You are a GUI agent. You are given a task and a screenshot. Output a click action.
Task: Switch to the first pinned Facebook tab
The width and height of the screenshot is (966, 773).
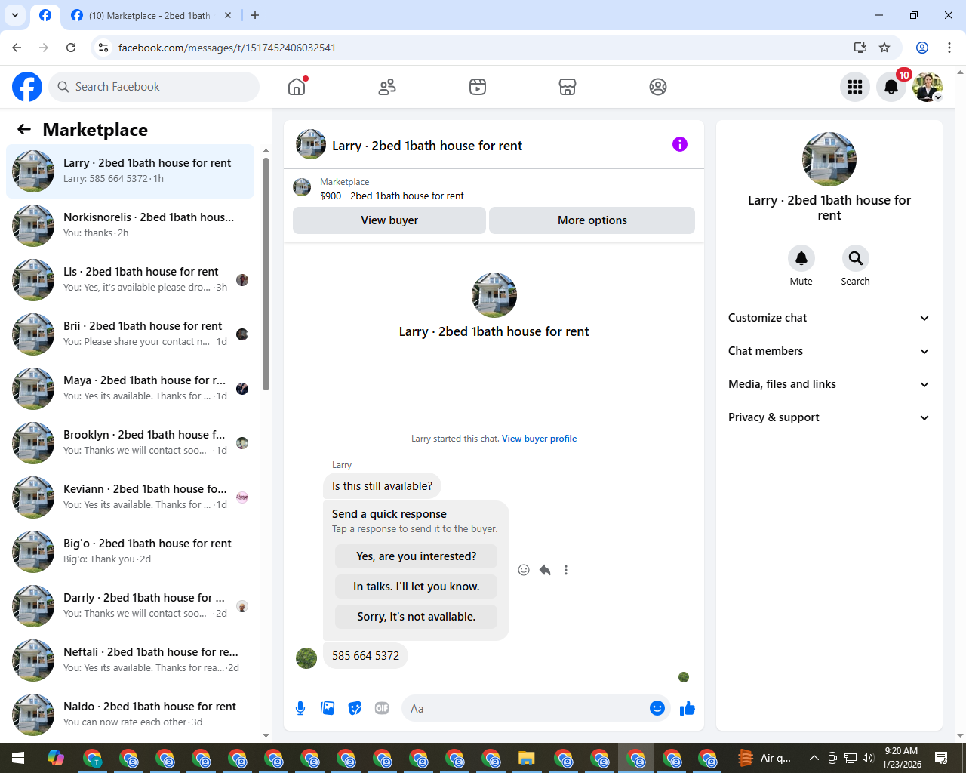click(45, 15)
